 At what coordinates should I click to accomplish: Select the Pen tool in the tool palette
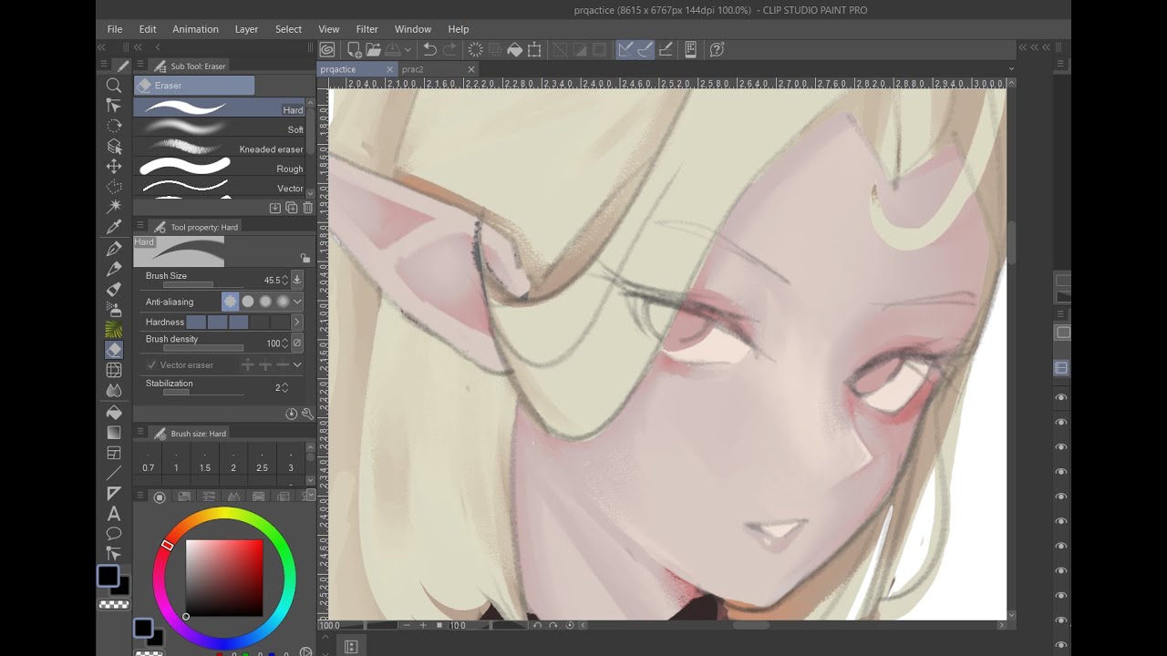pyautogui.click(x=114, y=249)
